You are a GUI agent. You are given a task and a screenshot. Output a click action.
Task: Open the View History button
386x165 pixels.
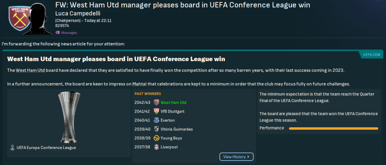(236, 157)
